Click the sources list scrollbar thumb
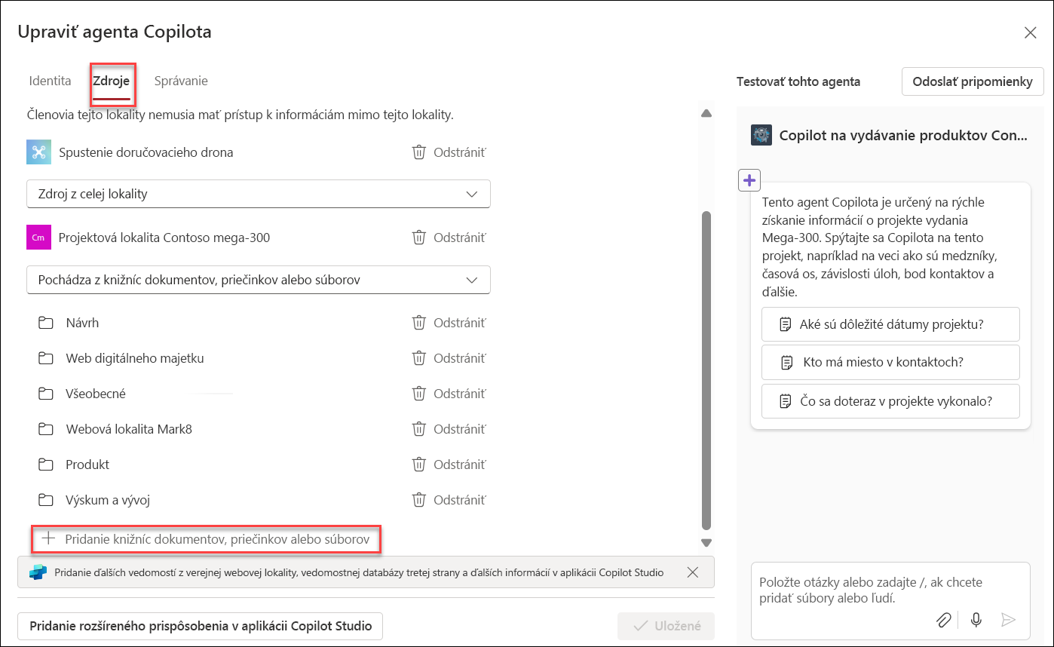This screenshot has width=1054, height=647. coord(706,370)
